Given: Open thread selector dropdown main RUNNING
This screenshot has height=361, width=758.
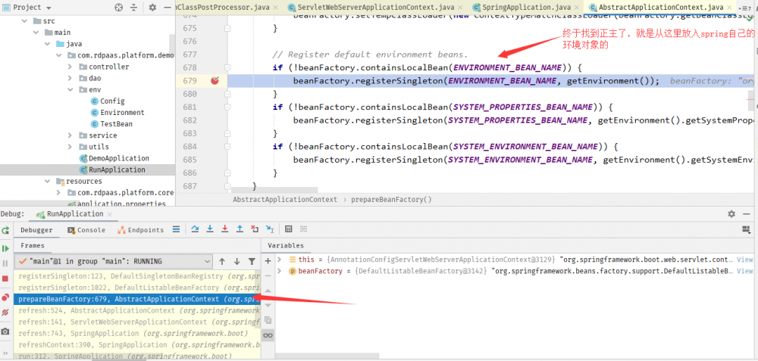Looking at the screenshot, I should (114, 262).
